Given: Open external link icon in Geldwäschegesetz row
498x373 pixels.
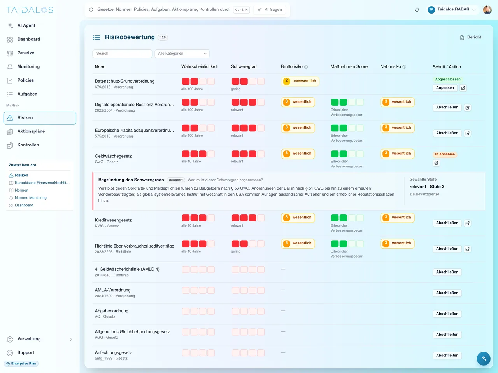Looking at the screenshot, I should click(x=436, y=163).
